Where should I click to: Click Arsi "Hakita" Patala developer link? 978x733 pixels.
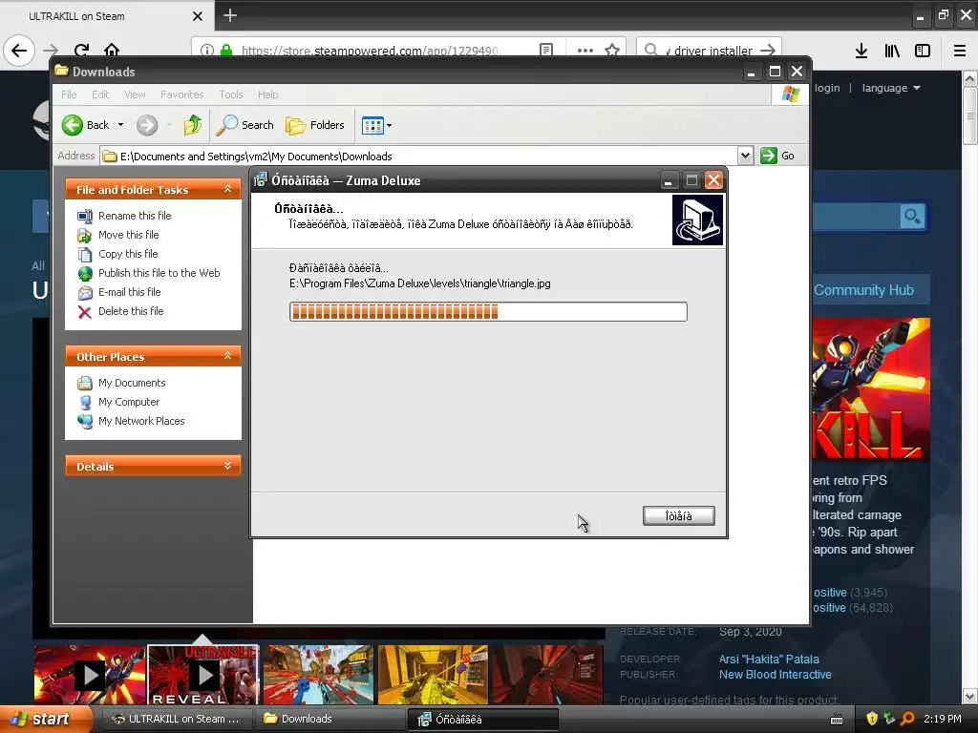click(769, 659)
